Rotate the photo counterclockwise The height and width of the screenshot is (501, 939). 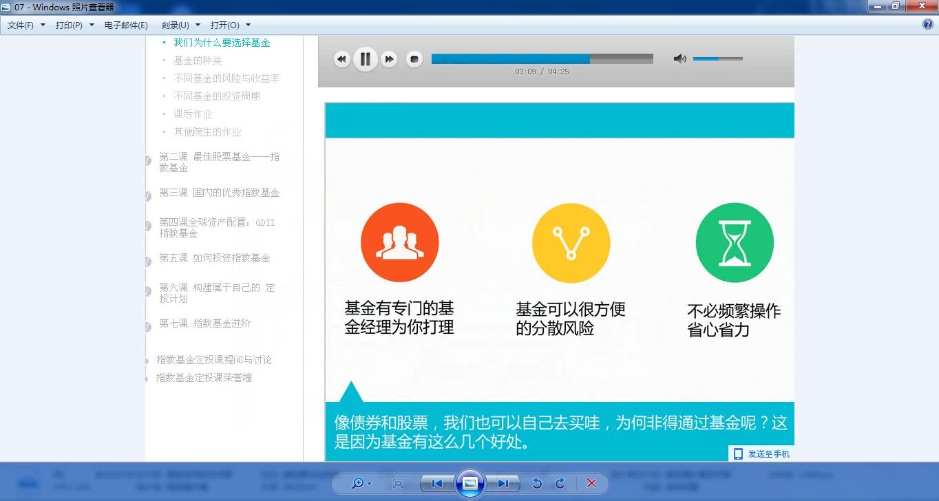[537, 484]
